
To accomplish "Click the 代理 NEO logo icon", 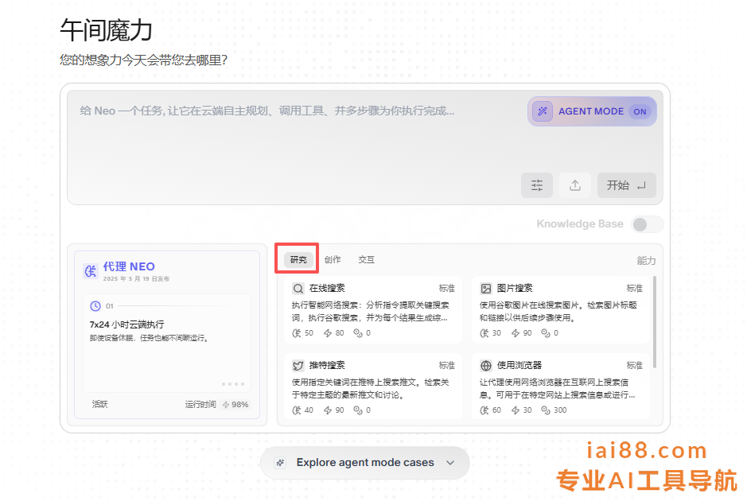I will [91, 271].
